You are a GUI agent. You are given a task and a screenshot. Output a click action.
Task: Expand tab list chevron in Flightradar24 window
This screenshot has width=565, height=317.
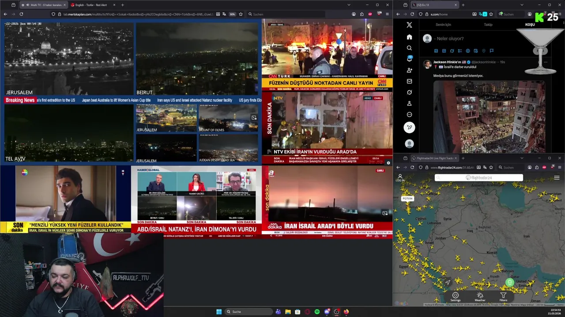click(x=522, y=158)
